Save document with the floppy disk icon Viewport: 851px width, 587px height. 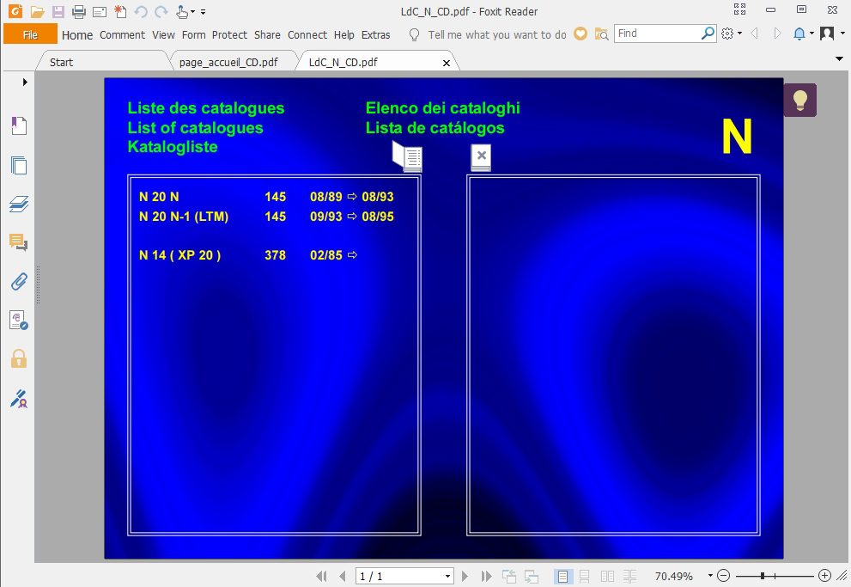click(x=58, y=11)
